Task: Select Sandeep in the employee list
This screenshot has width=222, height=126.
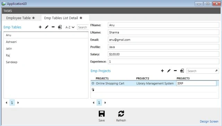Action: [x=46, y=62]
